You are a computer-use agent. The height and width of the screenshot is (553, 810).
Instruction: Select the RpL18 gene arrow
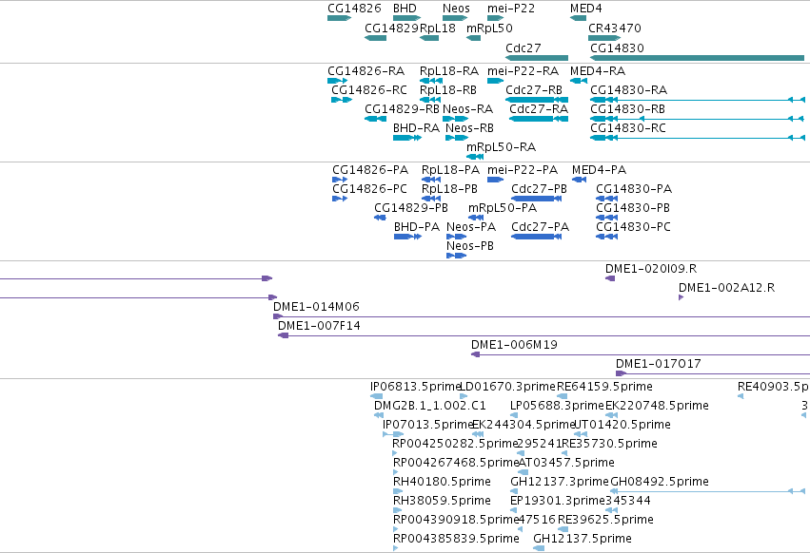point(429,38)
